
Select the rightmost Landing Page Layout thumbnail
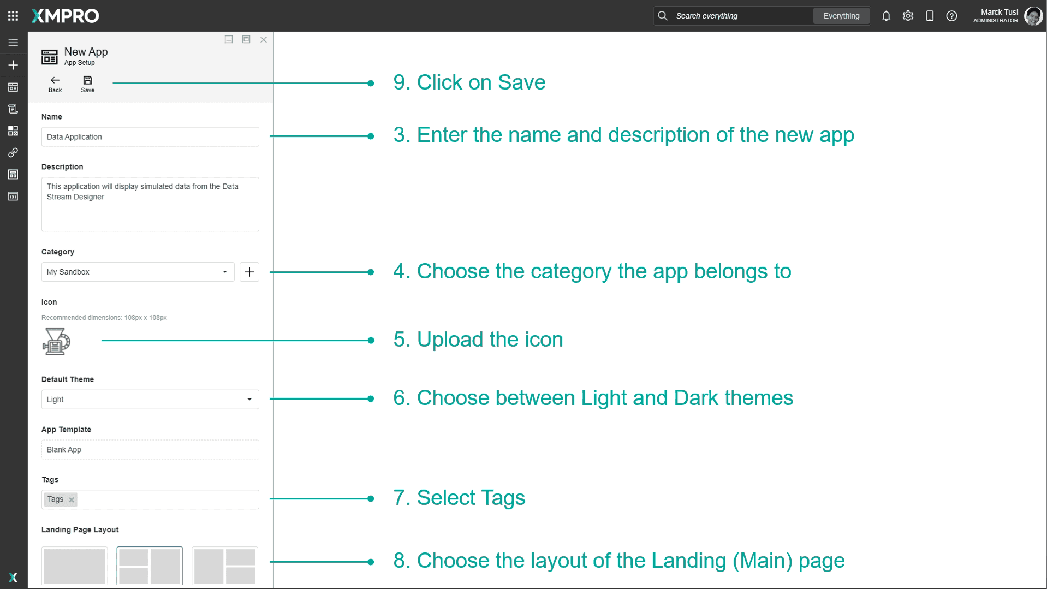(x=224, y=566)
